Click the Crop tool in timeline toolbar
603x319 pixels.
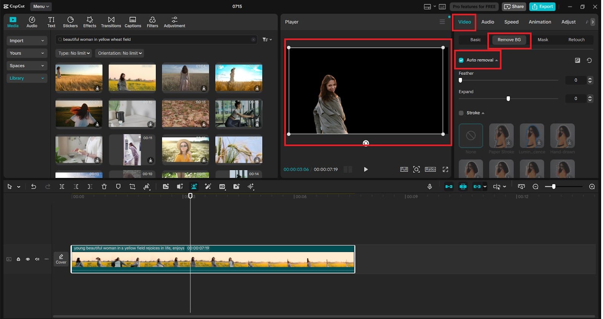click(132, 187)
